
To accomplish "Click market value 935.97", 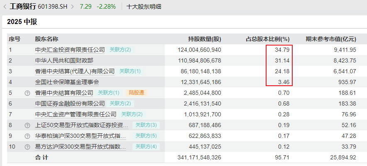I will [348, 82].
